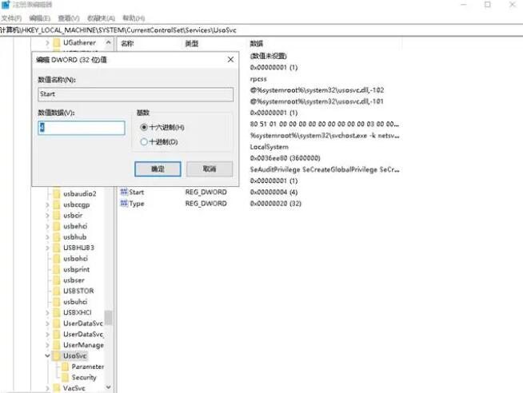Select the USBXHCI folder icon
Screen dimensions: 523x393
[x=57, y=312]
